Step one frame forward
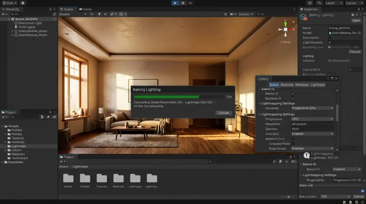The image size is (366, 204). 191,3
